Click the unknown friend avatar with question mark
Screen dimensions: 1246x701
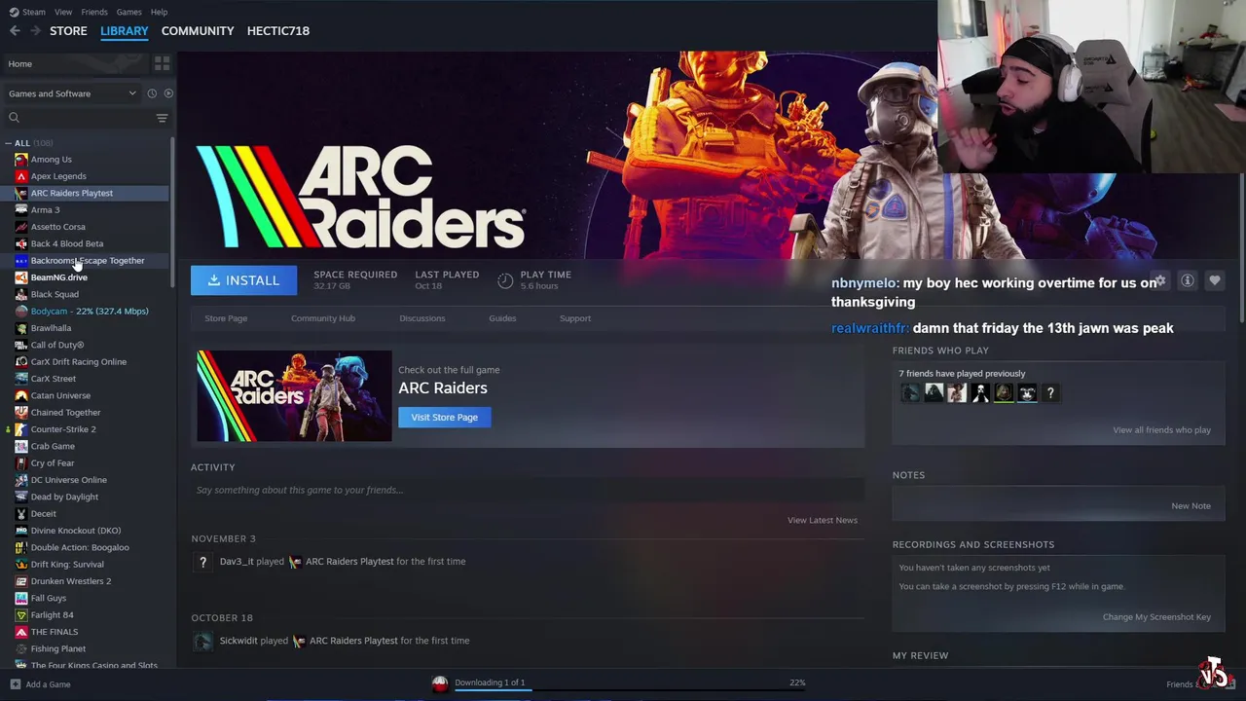click(1050, 393)
